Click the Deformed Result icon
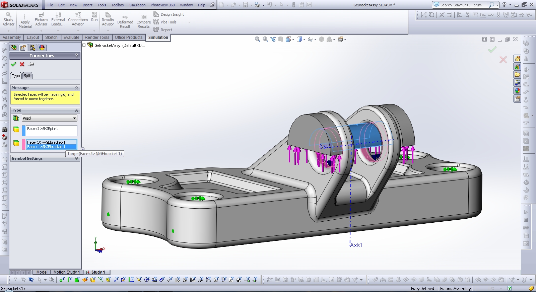The width and height of the screenshot is (536, 292). click(x=125, y=22)
